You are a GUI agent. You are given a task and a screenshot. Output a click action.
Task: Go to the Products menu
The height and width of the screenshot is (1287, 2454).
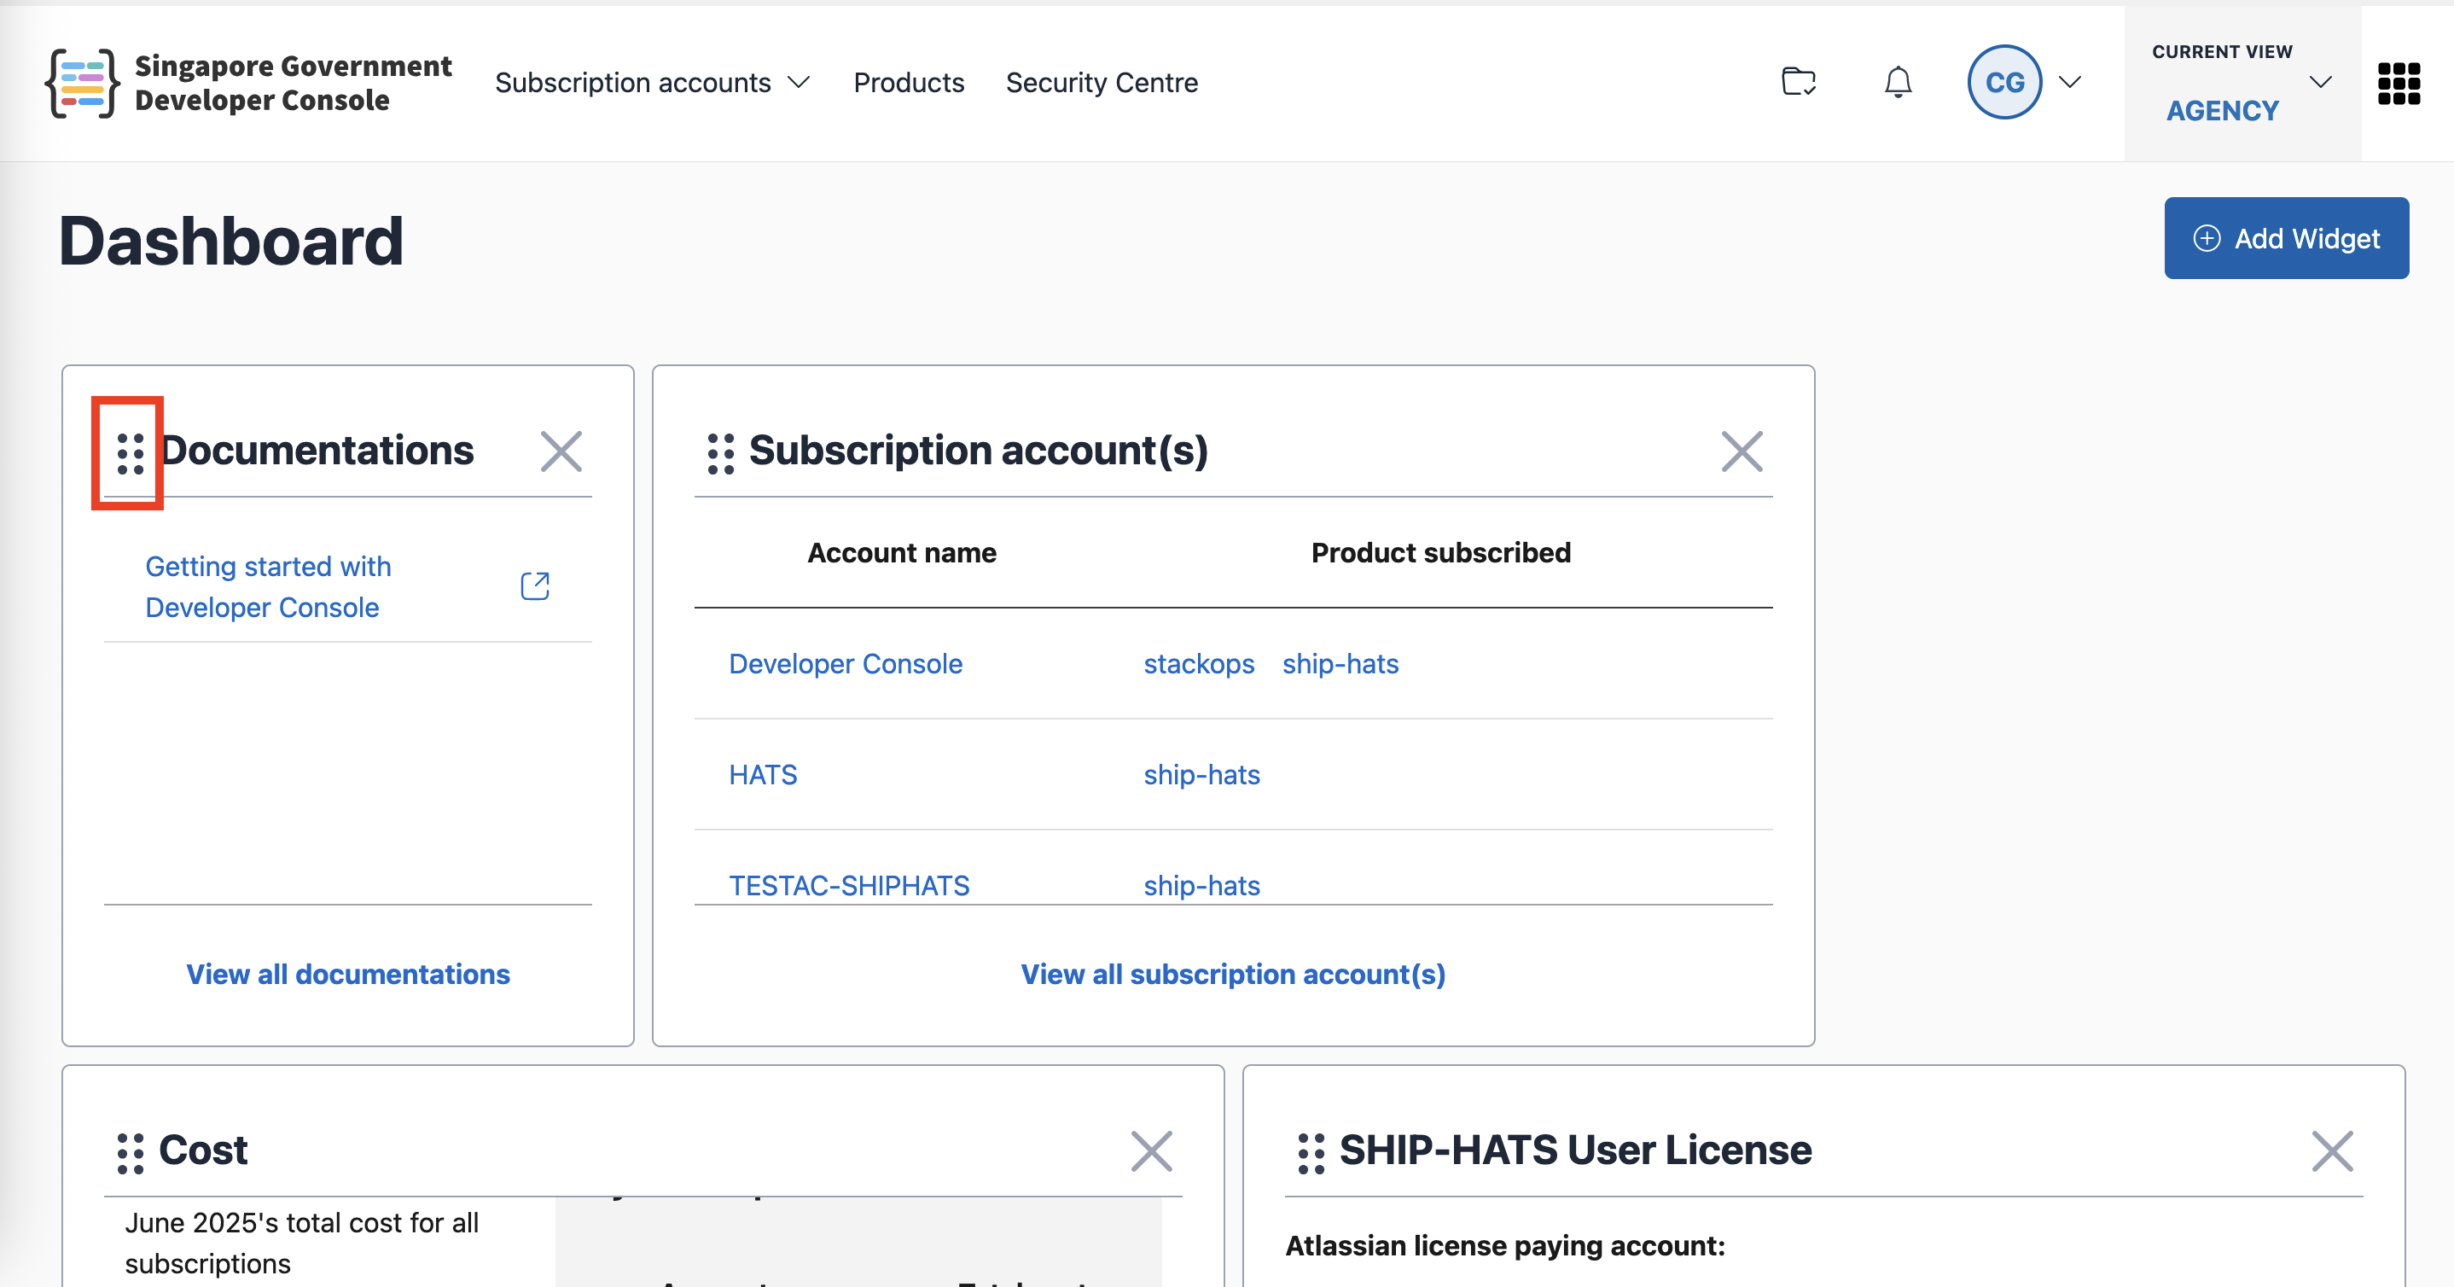coord(908,83)
